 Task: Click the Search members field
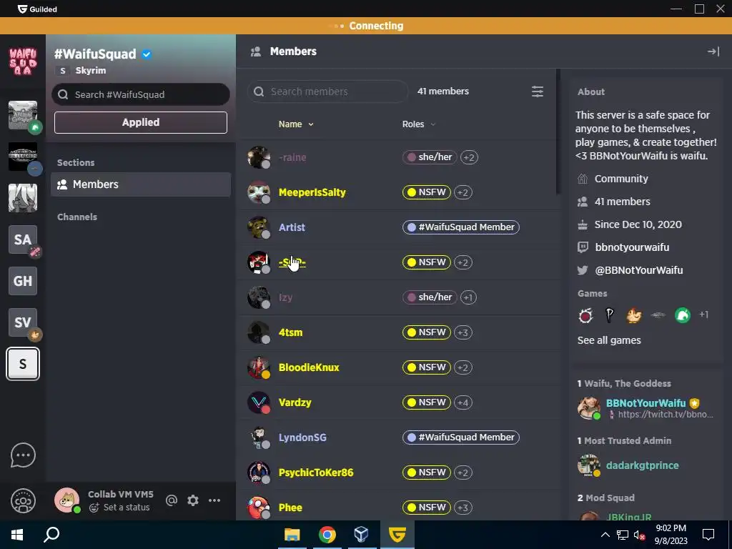(327, 91)
